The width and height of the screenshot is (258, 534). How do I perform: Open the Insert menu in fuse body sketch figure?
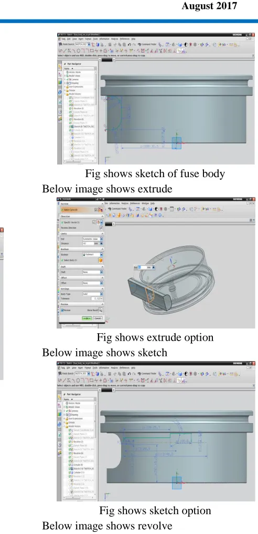(81, 39)
